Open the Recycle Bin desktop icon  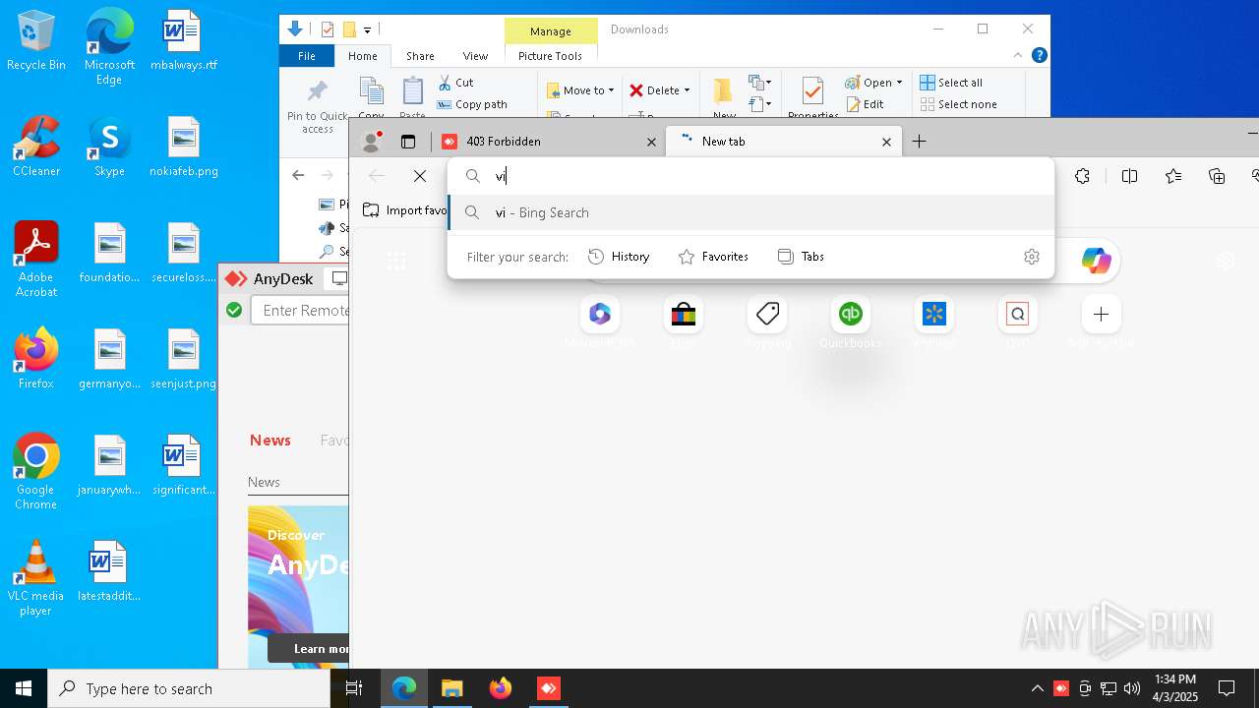point(35,41)
